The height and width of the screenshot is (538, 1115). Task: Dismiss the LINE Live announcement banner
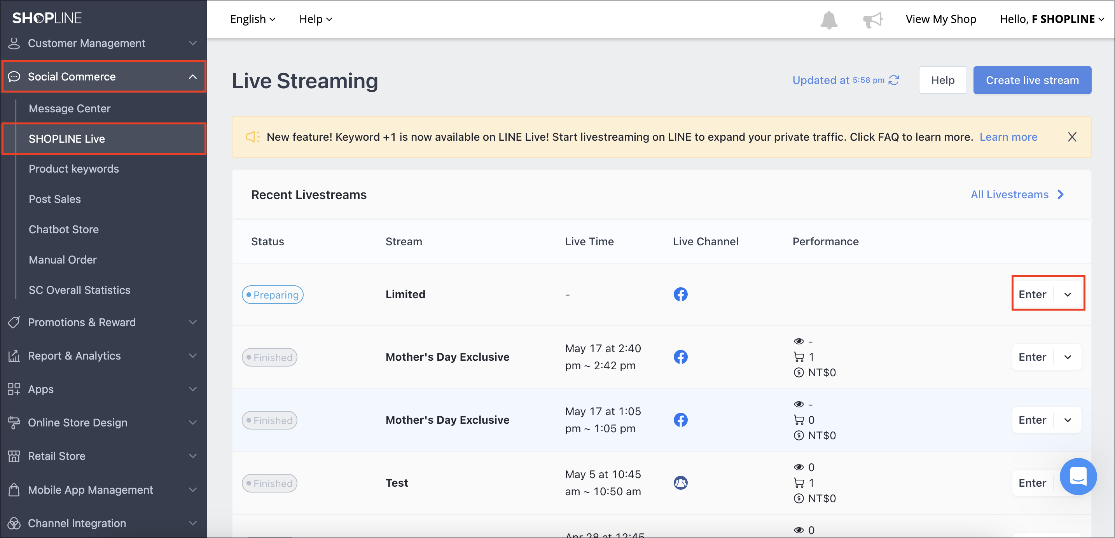tap(1072, 137)
